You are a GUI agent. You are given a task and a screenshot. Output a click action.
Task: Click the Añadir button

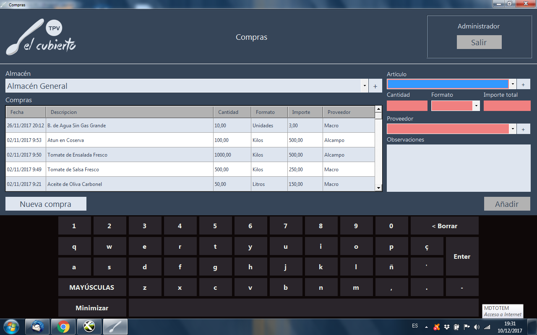tap(507, 204)
